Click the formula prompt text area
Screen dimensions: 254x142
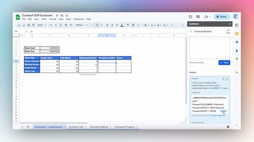coord(210,48)
